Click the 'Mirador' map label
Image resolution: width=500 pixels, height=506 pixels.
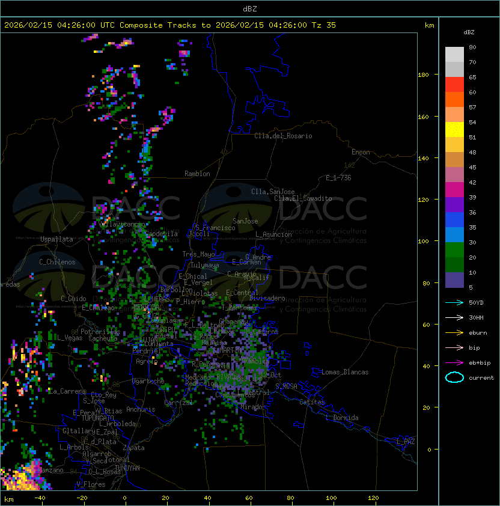(253, 407)
